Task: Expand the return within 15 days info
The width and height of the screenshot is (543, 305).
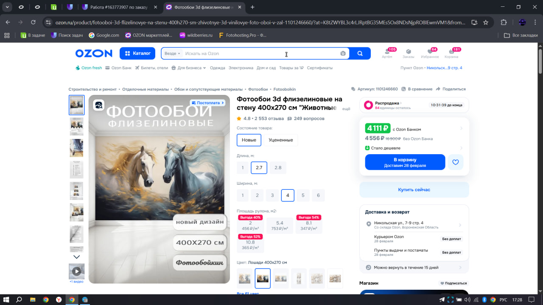Action: (414, 268)
